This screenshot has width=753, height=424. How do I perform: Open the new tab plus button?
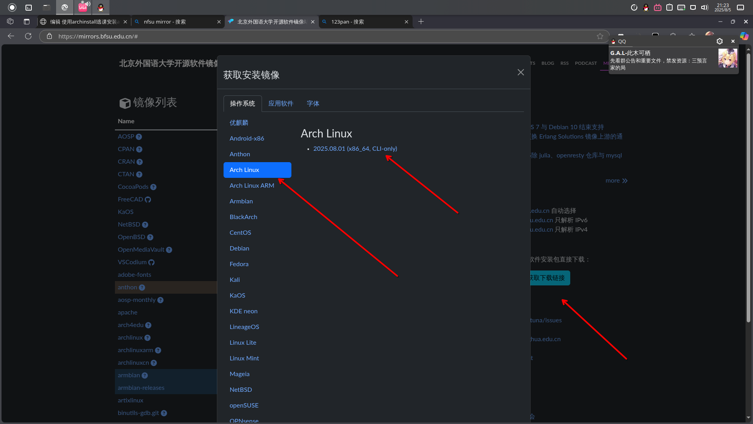421,22
